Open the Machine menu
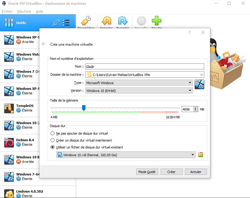This screenshot has height=198, width=250. pyautogui.click(x=24, y=11)
